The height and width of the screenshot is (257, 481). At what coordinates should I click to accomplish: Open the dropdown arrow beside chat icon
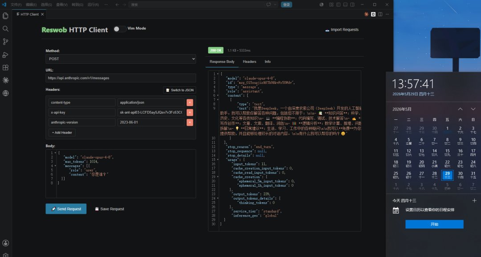tap(275, 4)
